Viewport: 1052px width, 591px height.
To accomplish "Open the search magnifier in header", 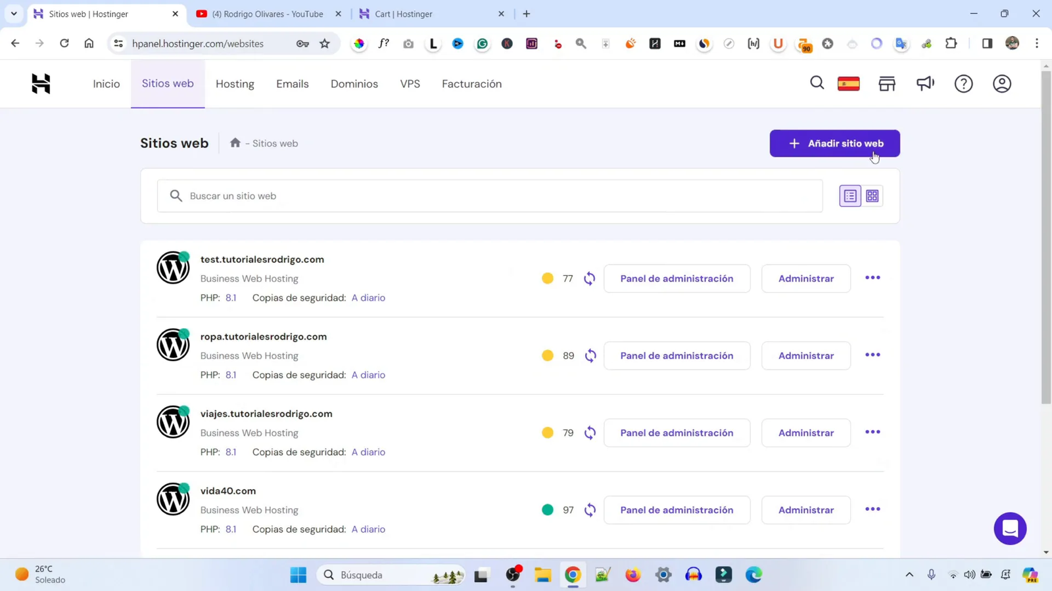I will click(817, 83).
